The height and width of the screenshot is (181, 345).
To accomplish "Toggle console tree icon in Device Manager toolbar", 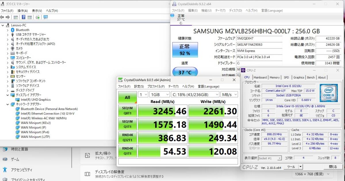I will click(x=16, y=17).
